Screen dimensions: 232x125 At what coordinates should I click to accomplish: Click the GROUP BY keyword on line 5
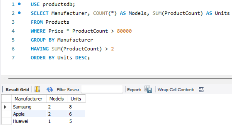point(42,40)
